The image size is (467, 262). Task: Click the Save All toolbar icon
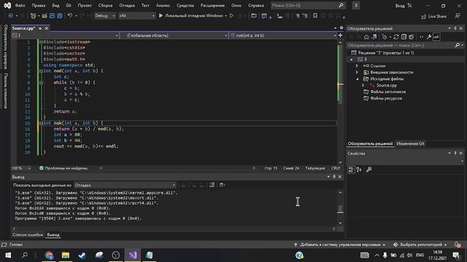coord(60,16)
